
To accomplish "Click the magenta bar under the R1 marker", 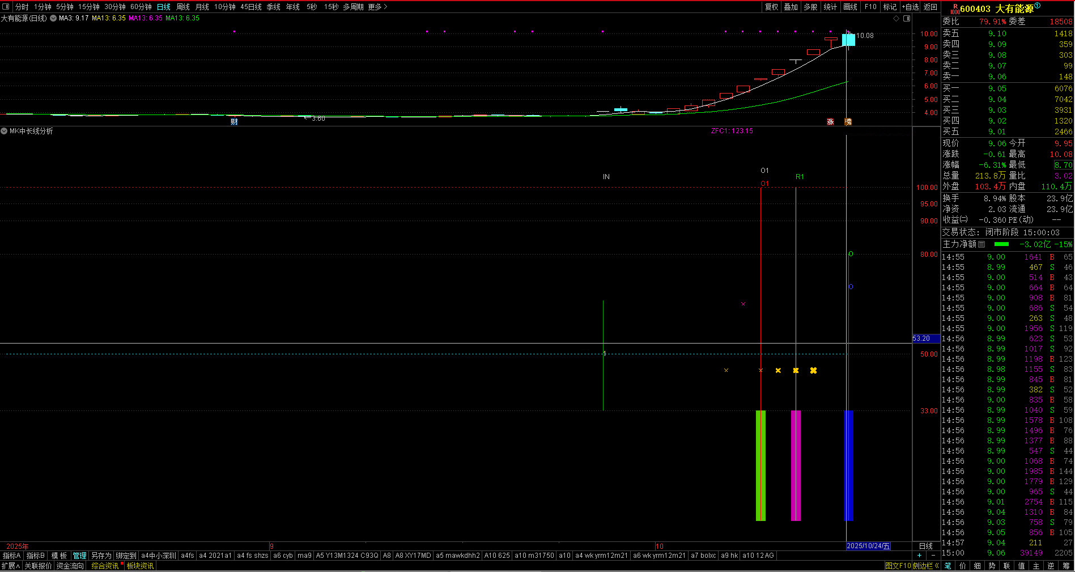I will click(x=796, y=465).
